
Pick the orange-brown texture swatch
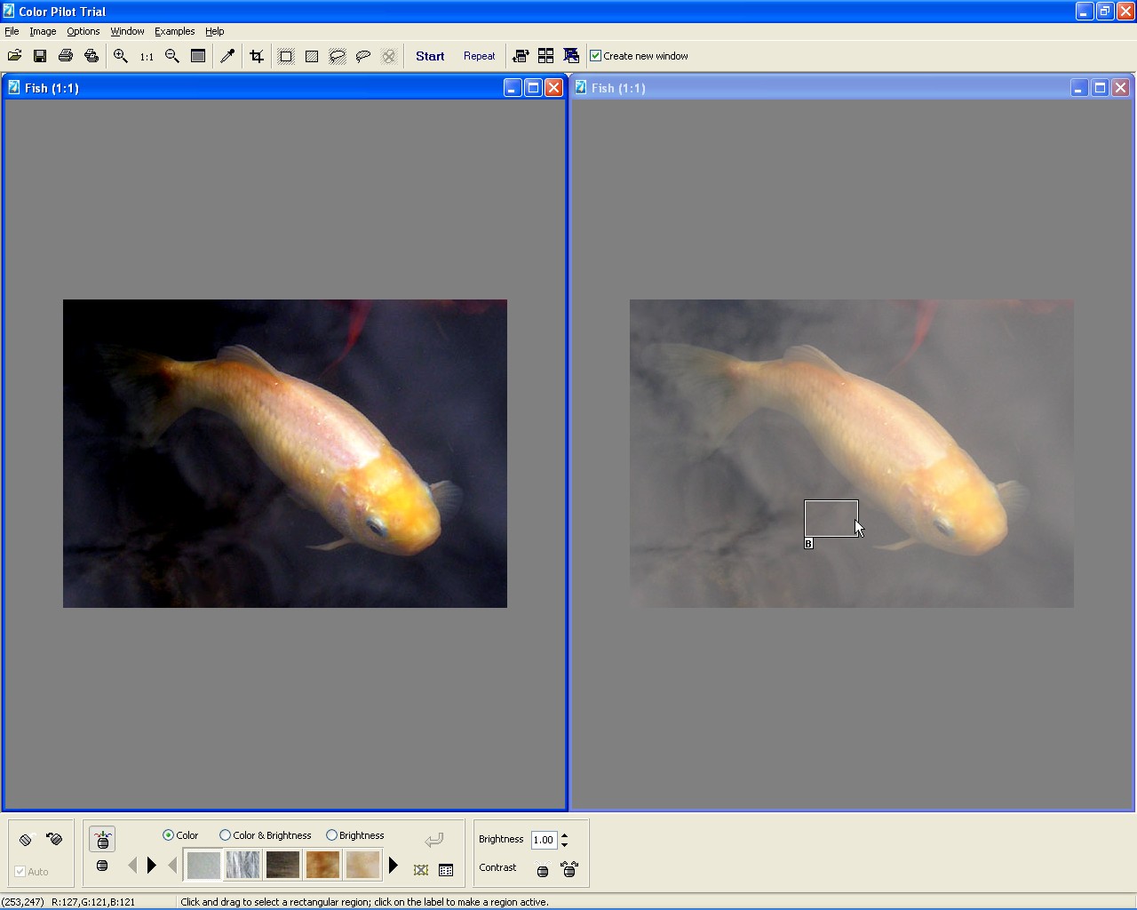[322, 866]
